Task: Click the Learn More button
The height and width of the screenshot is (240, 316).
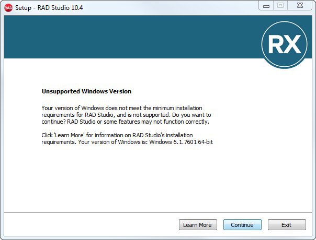Action: pyautogui.click(x=198, y=224)
